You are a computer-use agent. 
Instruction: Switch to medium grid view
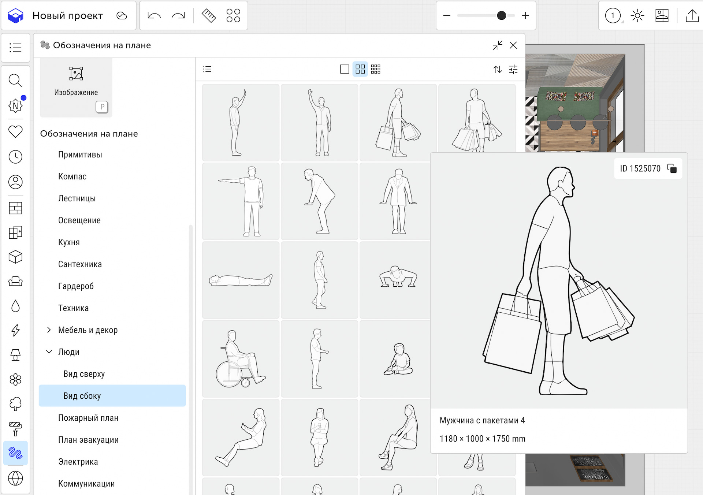[x=360, y=69]
